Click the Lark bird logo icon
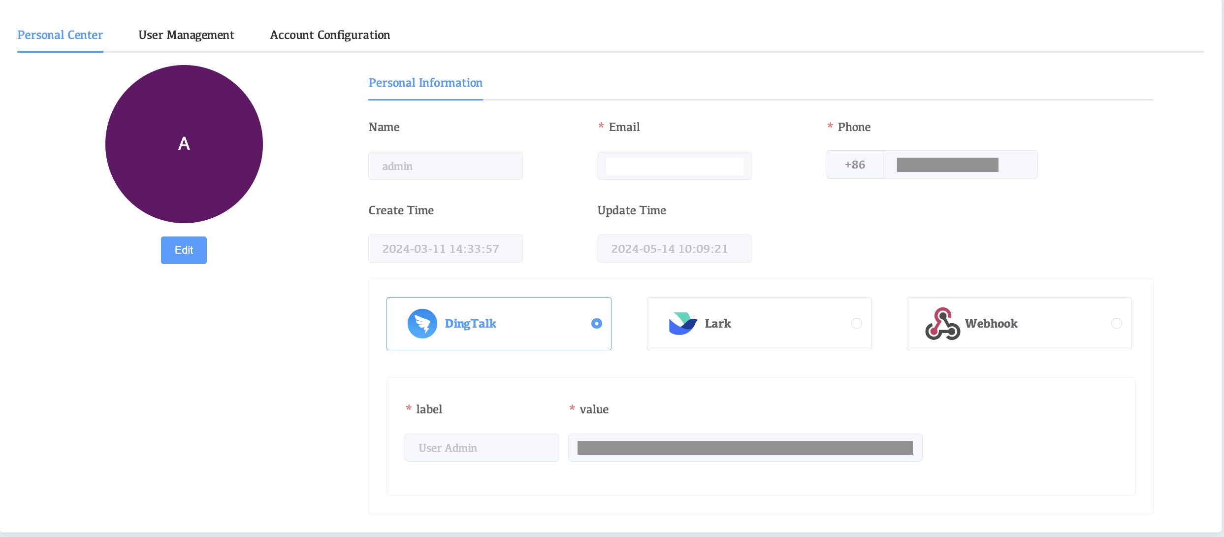The width and height of the screenshot is (1224, 537). [682, 324]
